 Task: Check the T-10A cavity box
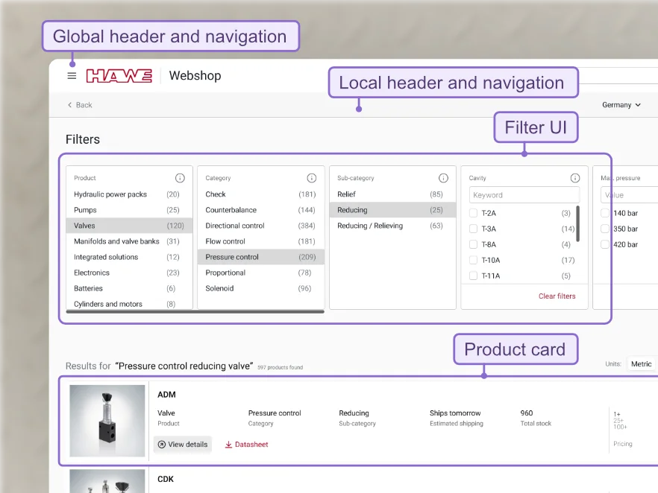pos(473,260)
